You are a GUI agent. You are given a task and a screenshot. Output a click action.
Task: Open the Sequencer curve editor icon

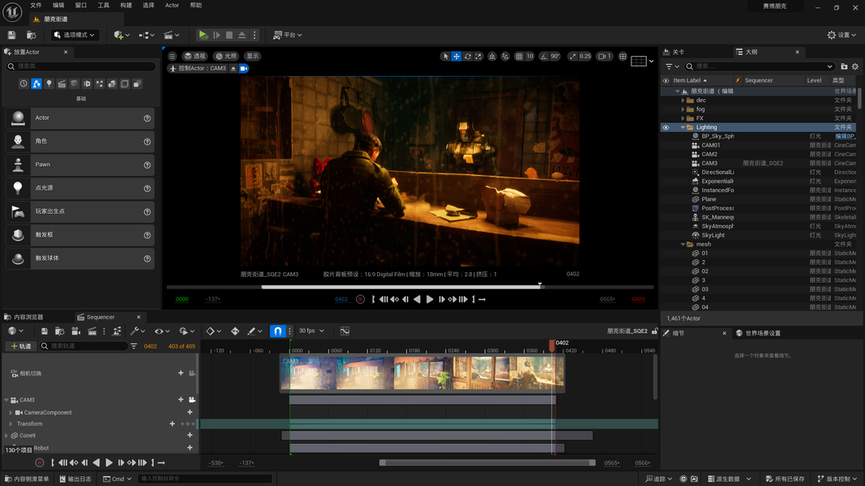point(345,331)
